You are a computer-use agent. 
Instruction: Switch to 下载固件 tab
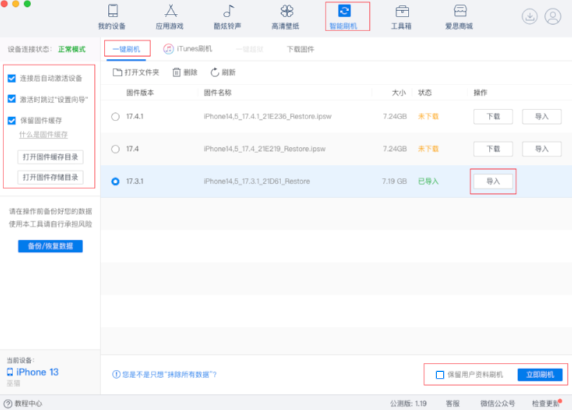click(301, 49)
